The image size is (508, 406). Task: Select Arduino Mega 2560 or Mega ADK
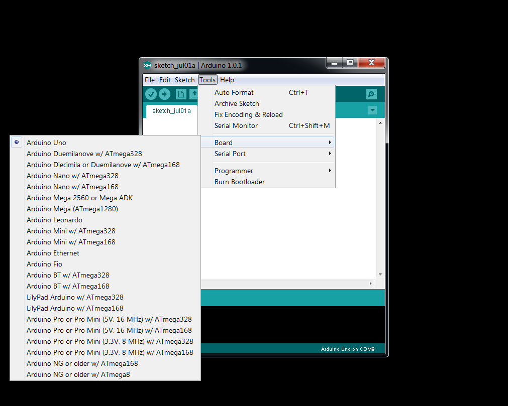(x=106, y=198)
